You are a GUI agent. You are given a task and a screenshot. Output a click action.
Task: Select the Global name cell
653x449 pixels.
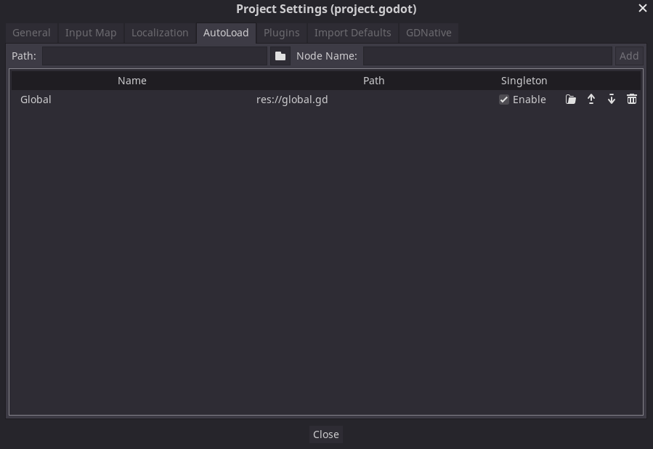(131, 100)
